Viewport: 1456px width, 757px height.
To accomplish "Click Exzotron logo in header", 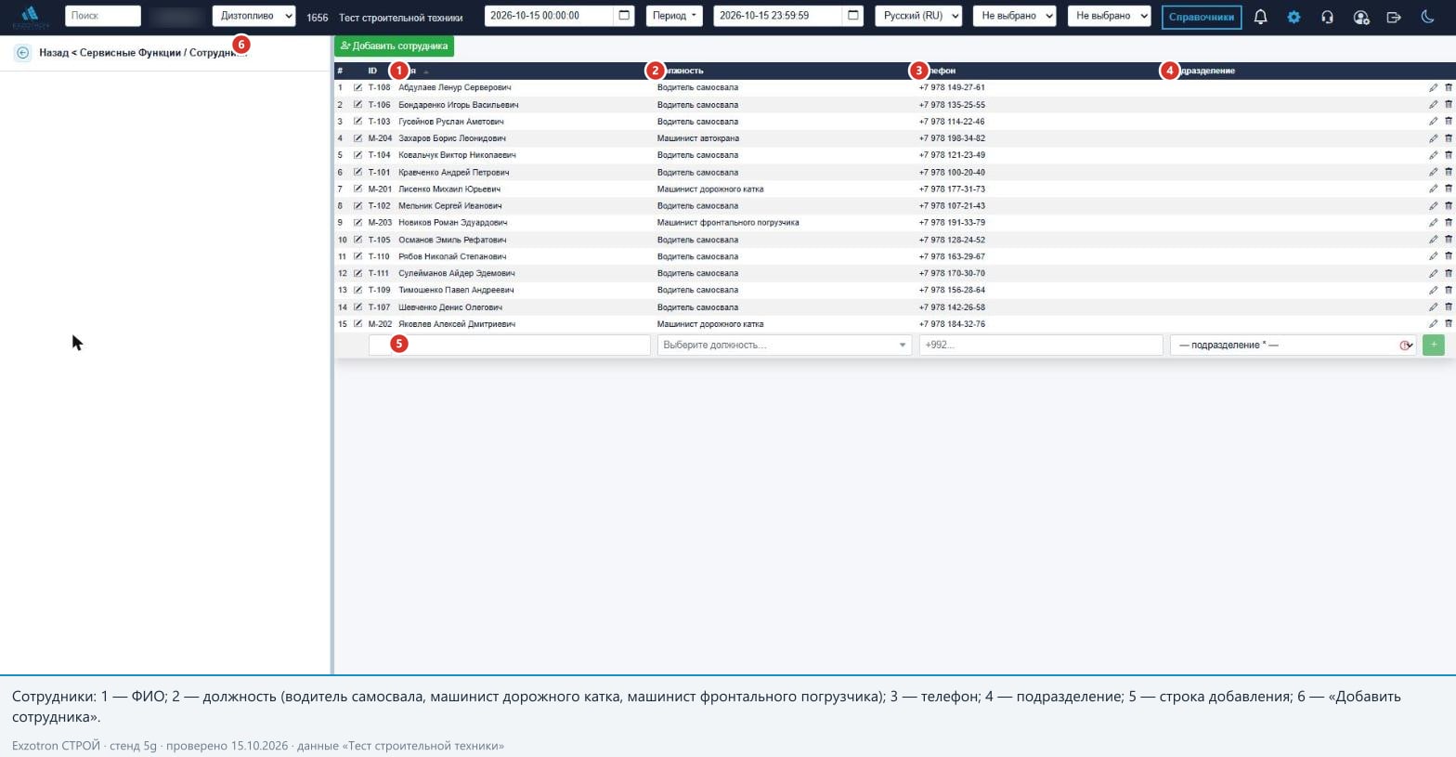I will coord(30,17).
